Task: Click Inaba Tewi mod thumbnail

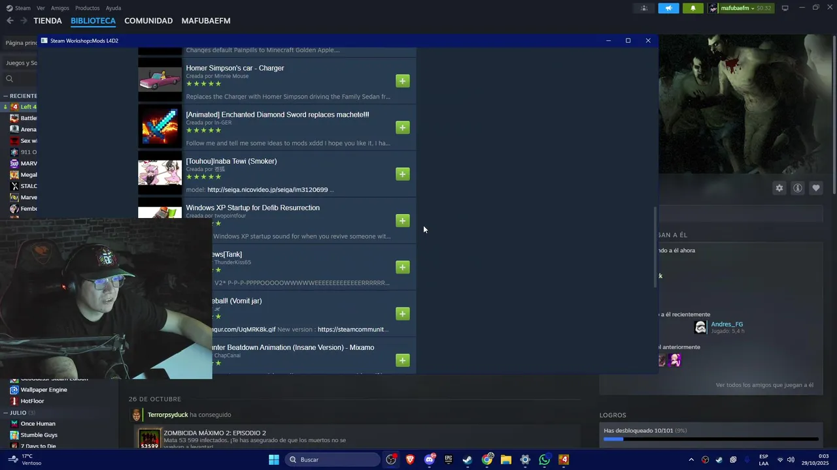Action: [160, 173]
